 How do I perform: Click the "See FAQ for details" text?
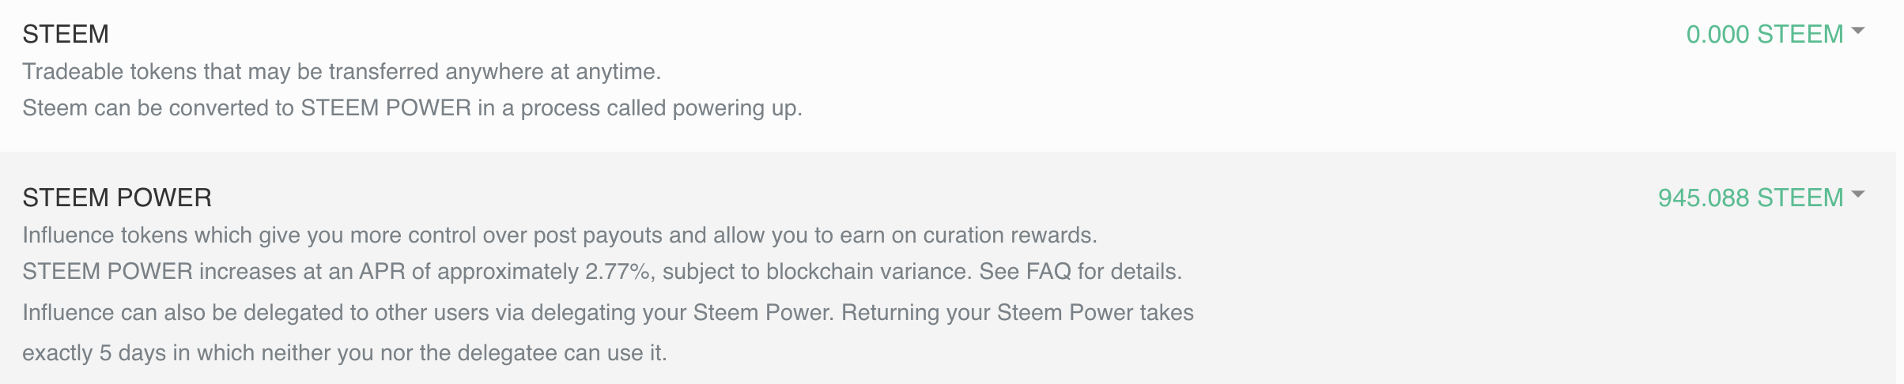(1080, 272)
